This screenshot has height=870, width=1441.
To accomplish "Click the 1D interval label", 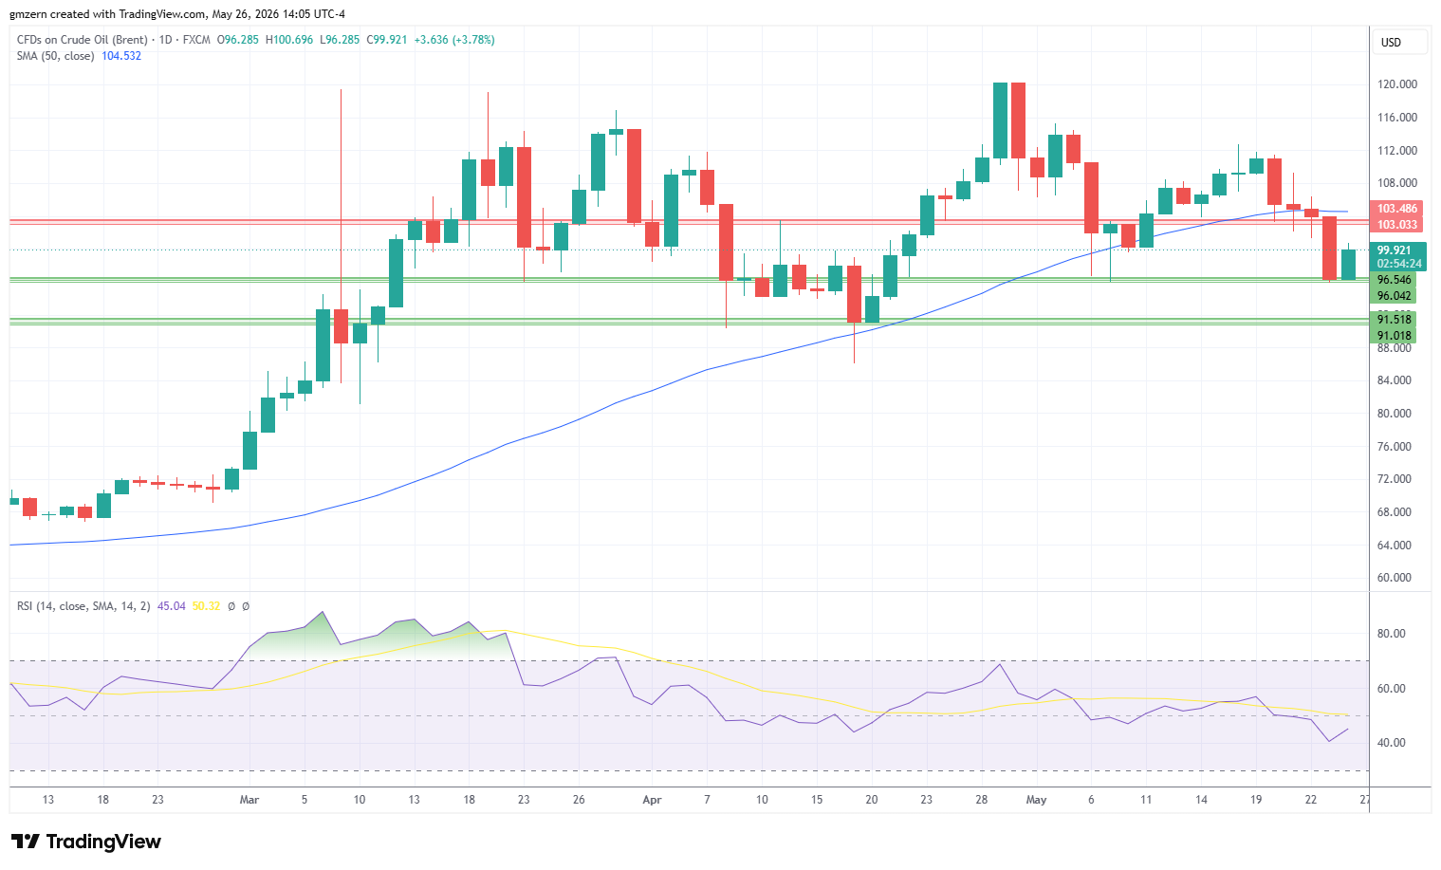I will (166, 40).
